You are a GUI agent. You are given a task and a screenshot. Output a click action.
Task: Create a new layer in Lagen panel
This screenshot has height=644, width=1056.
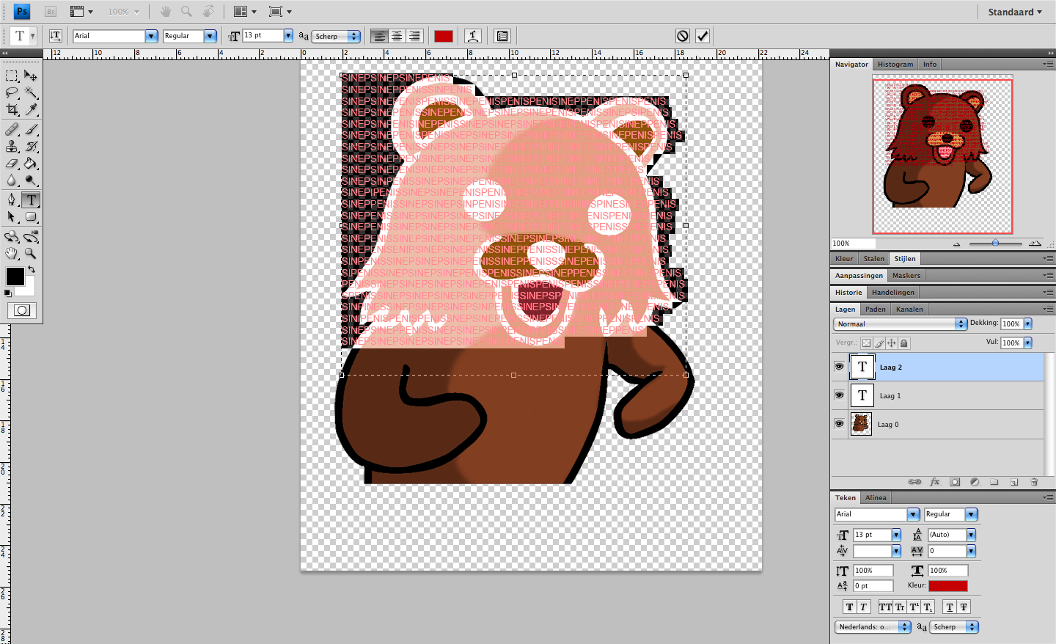pyautogui.click(x=1014, y=482)
